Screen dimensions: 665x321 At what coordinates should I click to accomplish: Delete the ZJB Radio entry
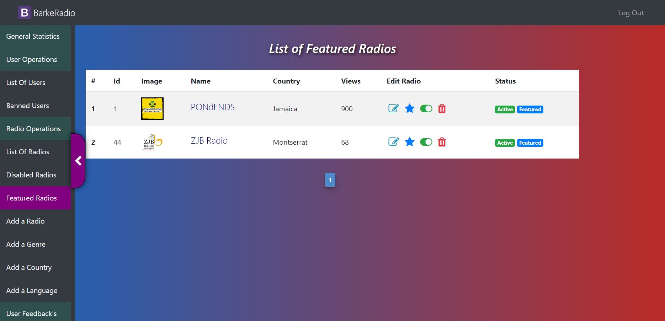click(x=442, y=142)
